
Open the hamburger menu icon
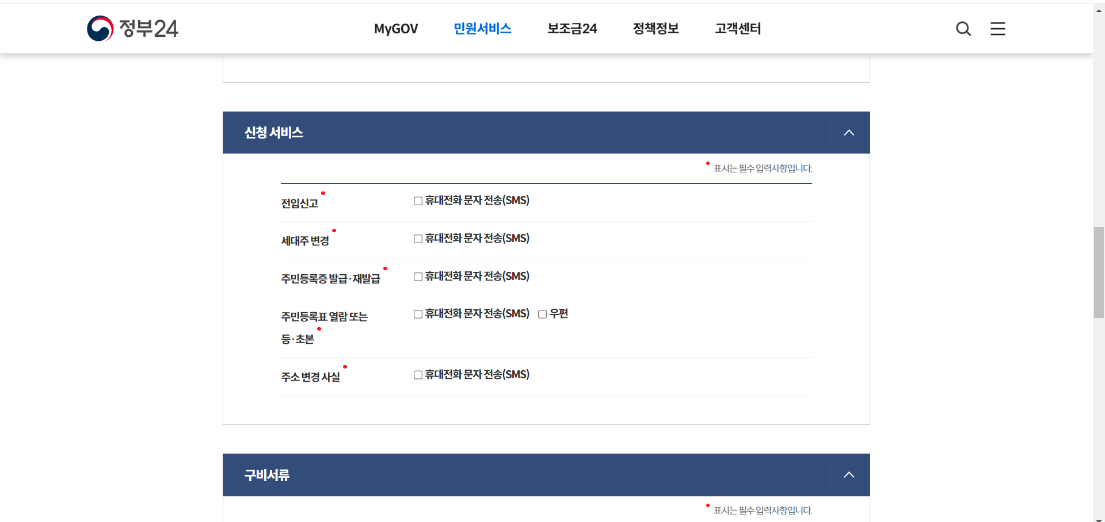[997, 28]
